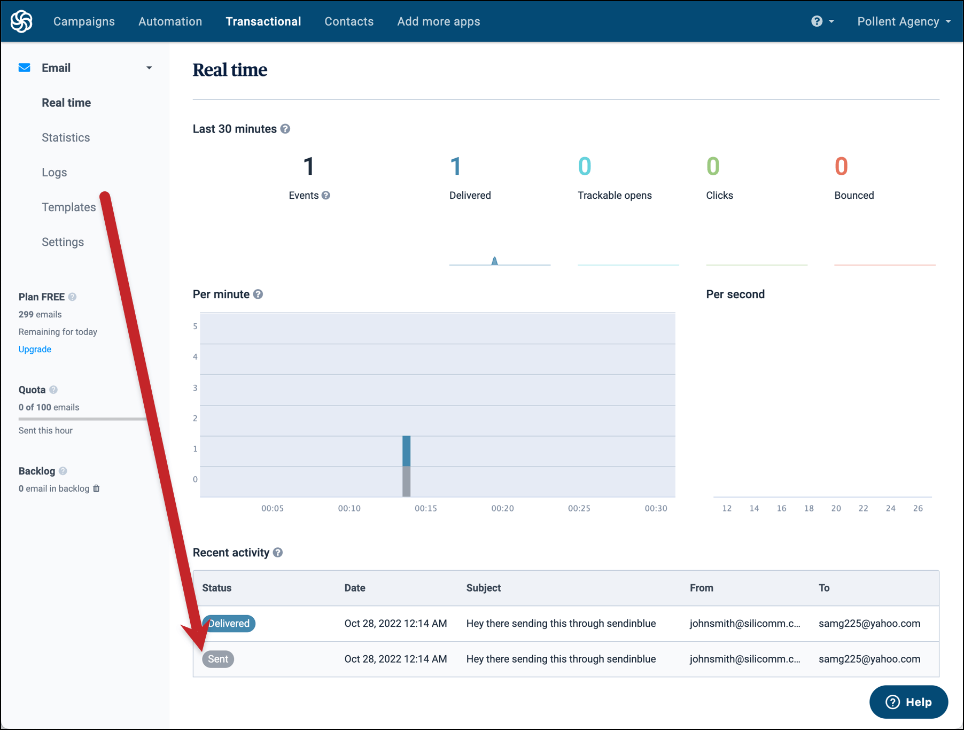Image resolution: width=964 pixels, height=730 pixels.
Task: Expand the dropdown arrow beside the help icon
Action: click(x=831, y=21)
